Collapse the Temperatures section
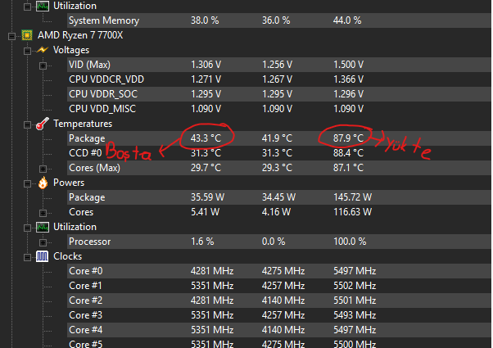Image resolution: width=493 pixels, height=348 pixels. click(25, 124)
